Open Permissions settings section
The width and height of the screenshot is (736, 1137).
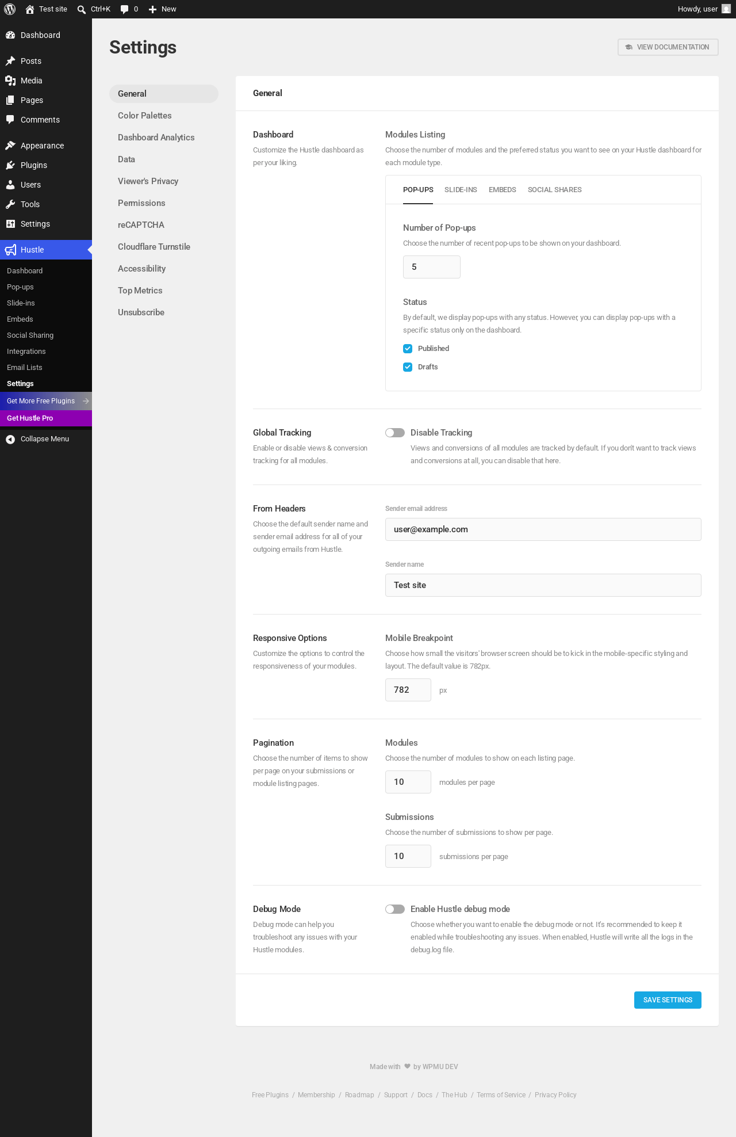click(x=164, y=203)
